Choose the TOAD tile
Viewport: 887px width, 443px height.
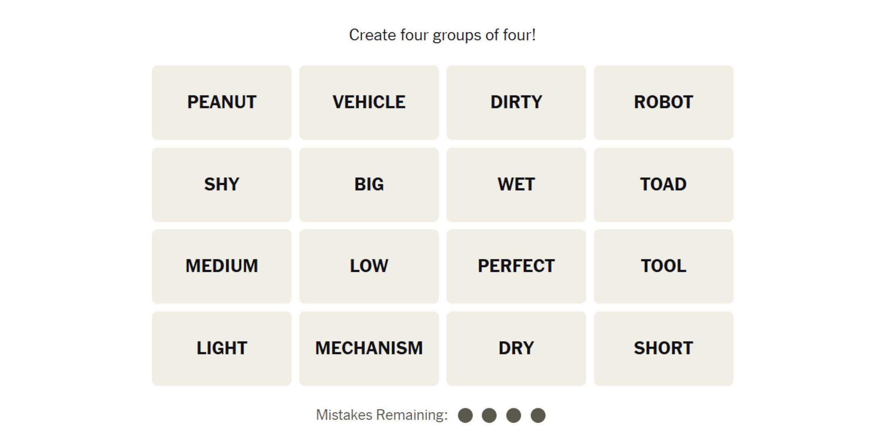[x=663, y=184]
